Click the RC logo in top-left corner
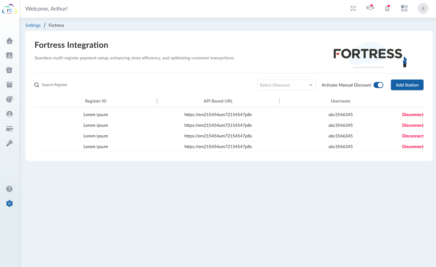436x267 pixels. tap(10, 9)
